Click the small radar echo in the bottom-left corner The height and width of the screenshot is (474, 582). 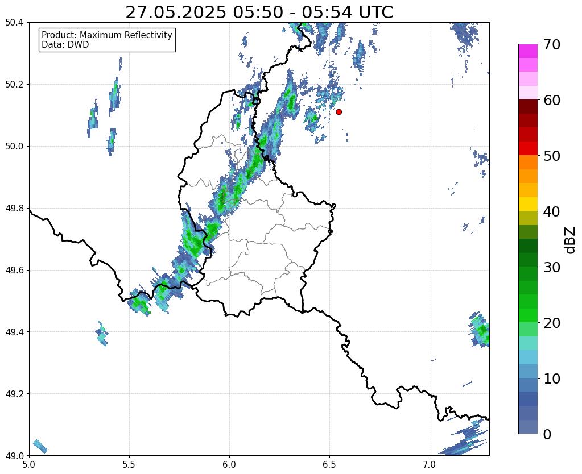coord(40,446)
